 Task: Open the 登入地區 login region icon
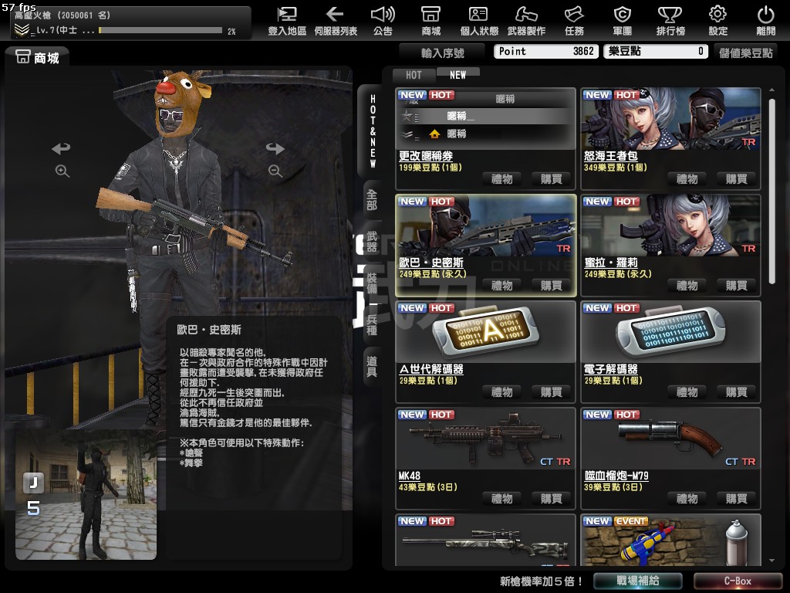[287, 15]
